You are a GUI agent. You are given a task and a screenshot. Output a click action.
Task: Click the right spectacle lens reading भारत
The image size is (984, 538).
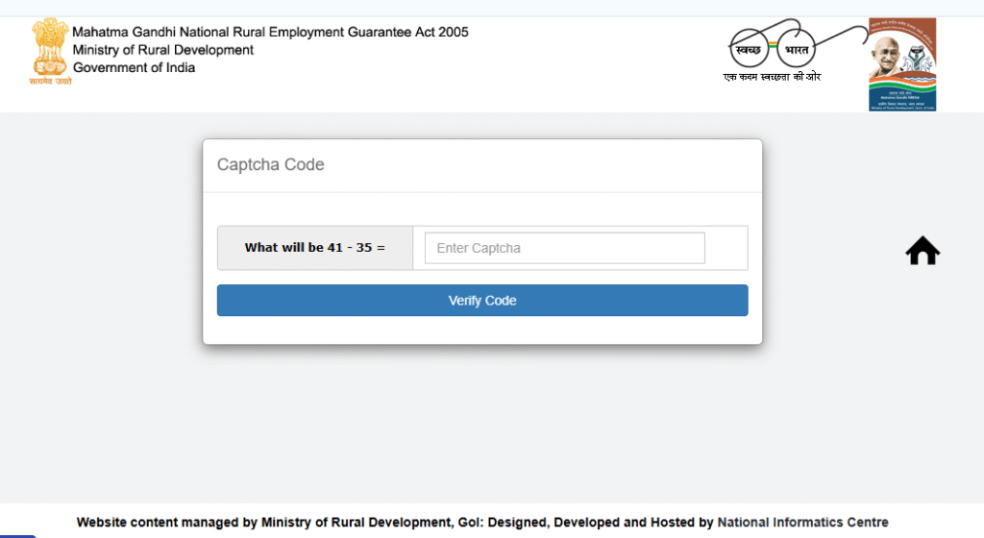coord(797,49)
